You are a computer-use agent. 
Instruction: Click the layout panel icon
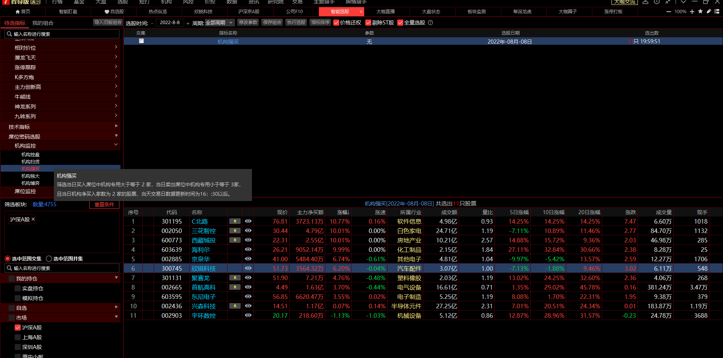click(x=717, y=11)
